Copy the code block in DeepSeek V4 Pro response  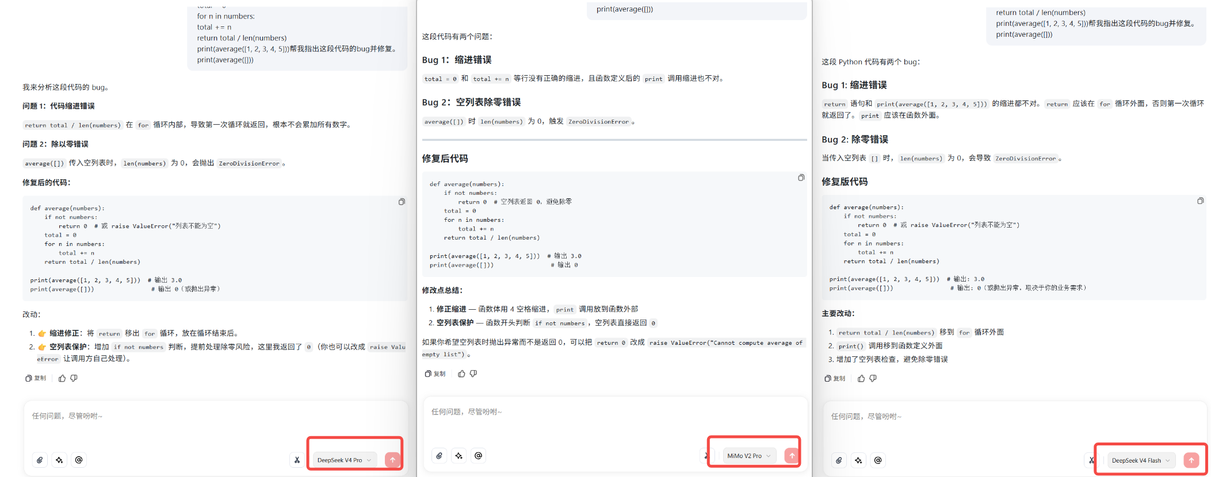[x=402, y=202]
